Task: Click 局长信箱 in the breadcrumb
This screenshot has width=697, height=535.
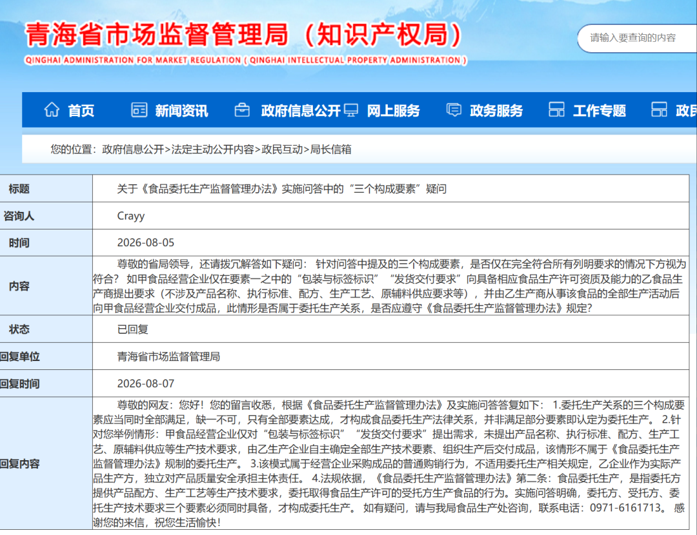Action: (x=330, y=149)
